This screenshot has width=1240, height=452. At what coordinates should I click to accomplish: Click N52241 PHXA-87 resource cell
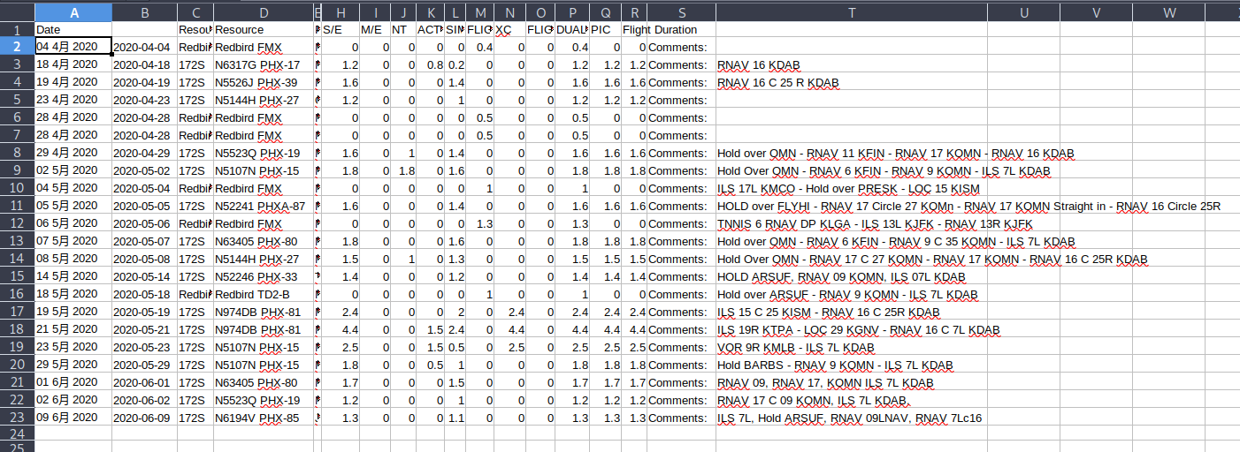(263, 206)
